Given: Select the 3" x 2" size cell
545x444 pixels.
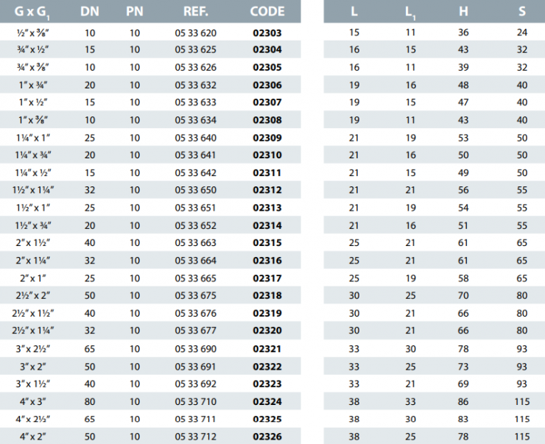Looking at the screenshot, I should 35,364.
